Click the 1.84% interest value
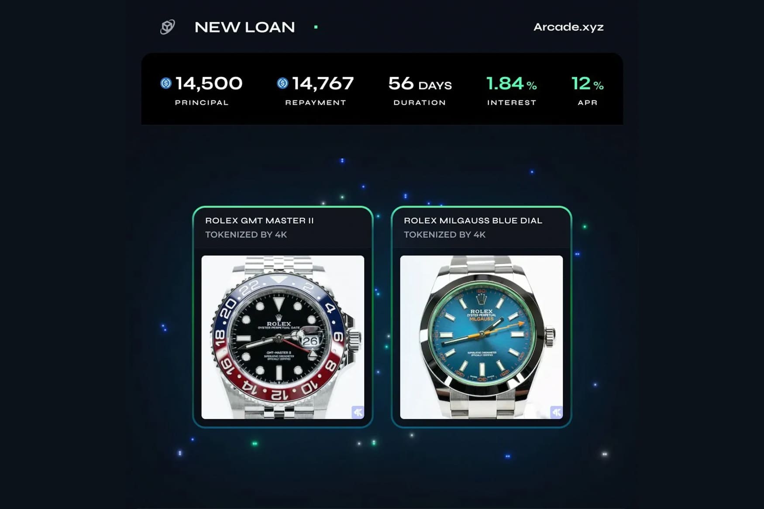Screen dimensions: 764x509 point(512,83)
